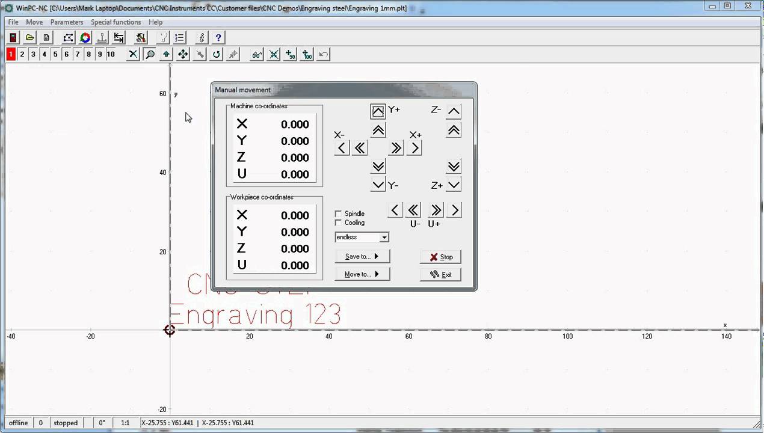Open a file with the folder icon
This screenshot has height=433, width=764.
(29, 37)
